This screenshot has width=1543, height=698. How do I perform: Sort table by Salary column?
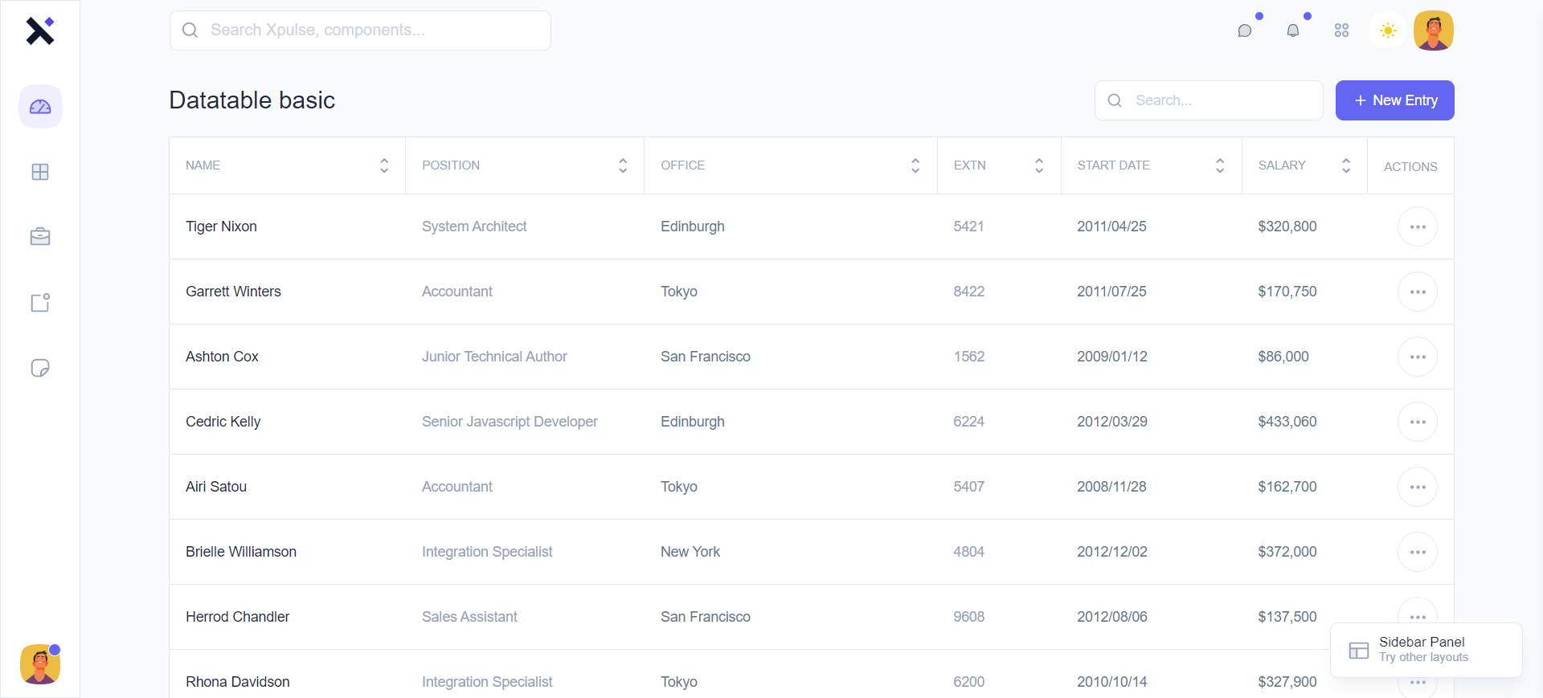tap(1346, 165)
